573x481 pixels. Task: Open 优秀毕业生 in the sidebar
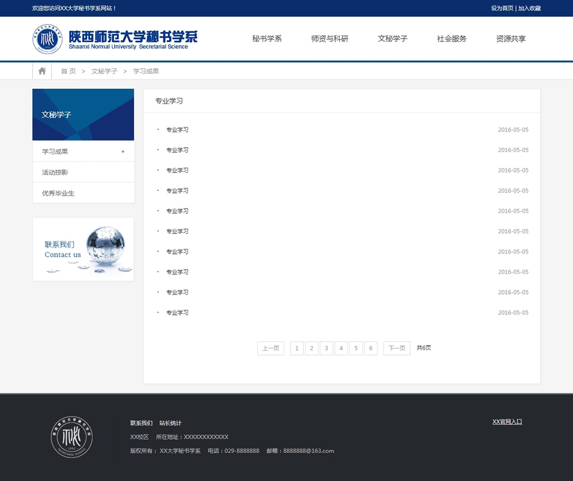pos(58,193)
